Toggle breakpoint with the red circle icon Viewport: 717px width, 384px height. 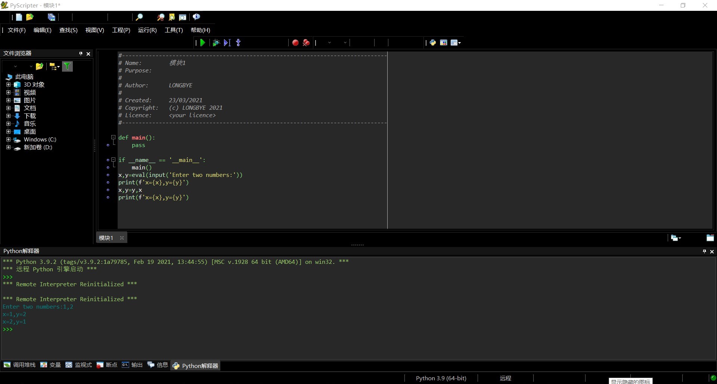pos(295,43)
